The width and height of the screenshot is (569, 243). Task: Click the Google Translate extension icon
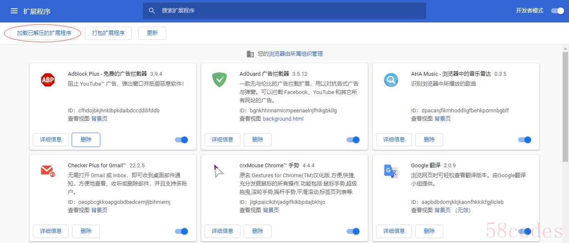pyautogui.click(x=391, y=171)
